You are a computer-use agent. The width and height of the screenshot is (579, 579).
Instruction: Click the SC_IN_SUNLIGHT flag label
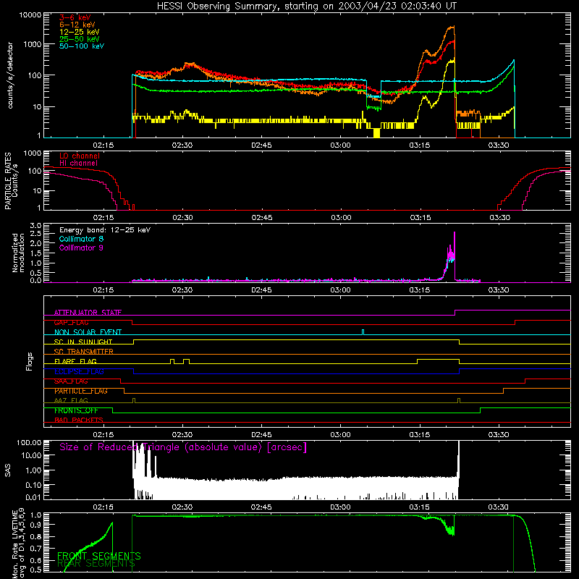83,342
